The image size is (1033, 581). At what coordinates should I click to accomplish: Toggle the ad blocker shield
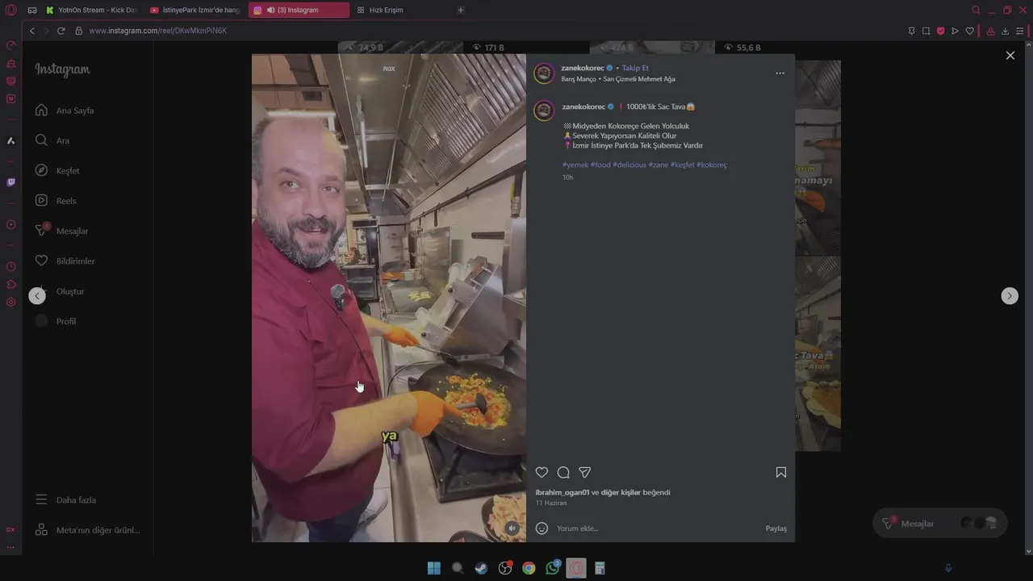click(x=940, y=31)
